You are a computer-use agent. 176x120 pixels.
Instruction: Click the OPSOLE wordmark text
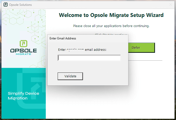24,51
